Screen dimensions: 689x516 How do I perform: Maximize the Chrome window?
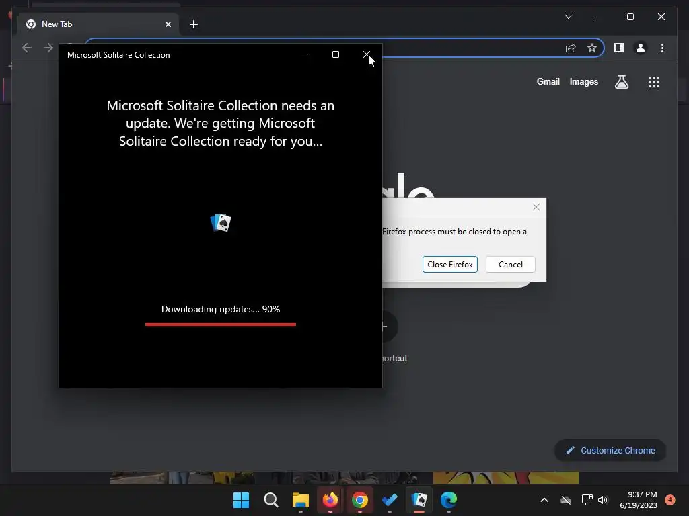[x=630, y=17]
